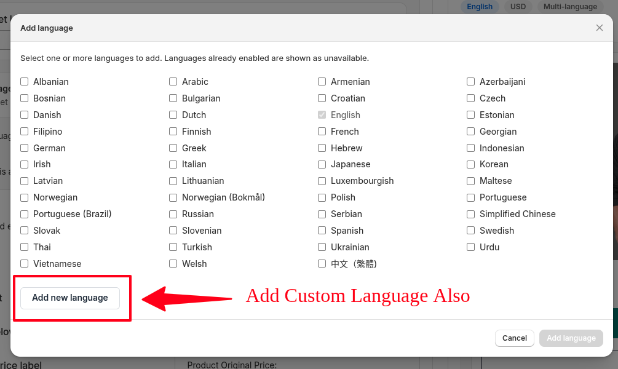Select the Turkish checkbox

(x=173, y=247)
